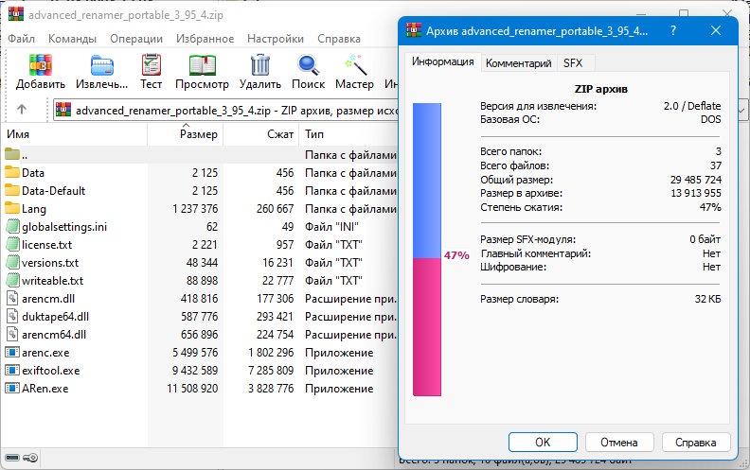Click the Размер словаря value 32 КБ
The width and height of the screenshot is (750, 470).
[x=708, y=299]
